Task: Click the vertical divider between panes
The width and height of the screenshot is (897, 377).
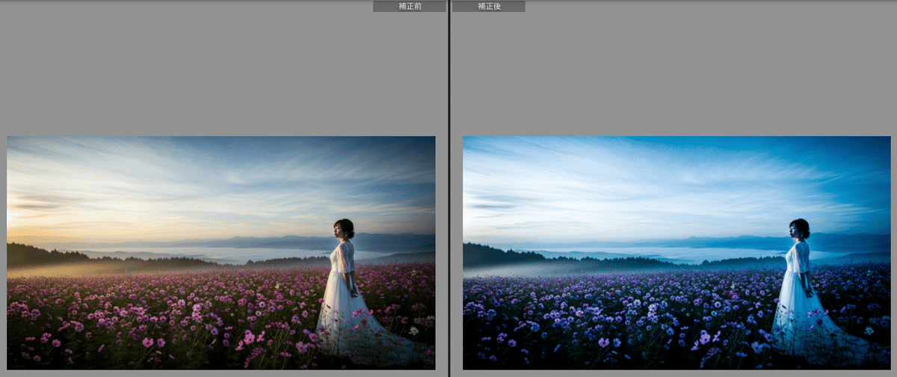Action: point(449,188)
